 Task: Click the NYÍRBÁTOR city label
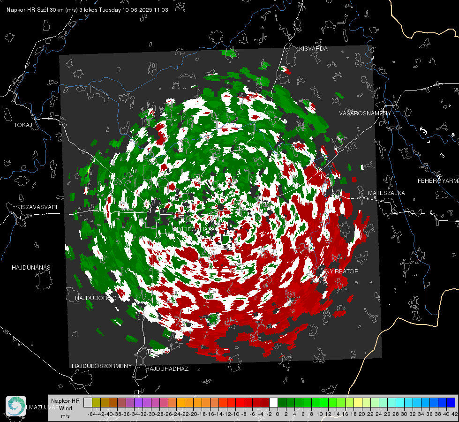pyautogui.click(x=342, y=271)
